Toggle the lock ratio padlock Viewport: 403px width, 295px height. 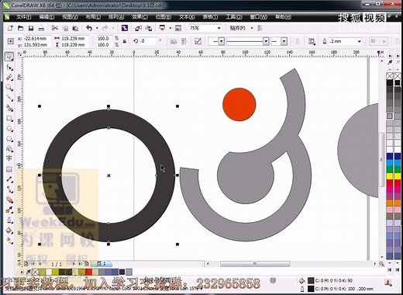[x=125, y=41]
